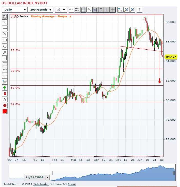Open the candlestick chart type dropdown
Screen dimensions: 180x187
click(61, 10)
